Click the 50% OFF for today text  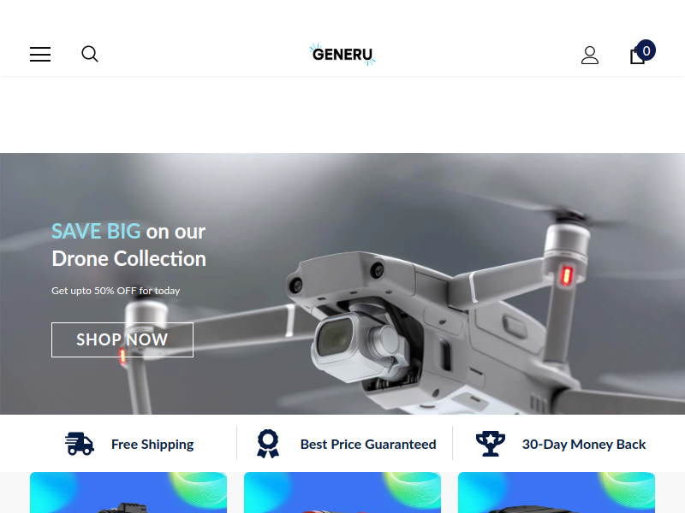click(137, 291)
